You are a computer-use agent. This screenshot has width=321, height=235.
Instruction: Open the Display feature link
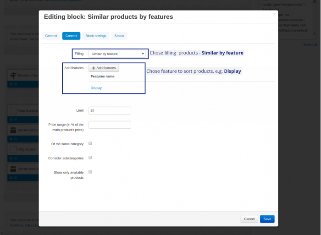coord(96,88)
